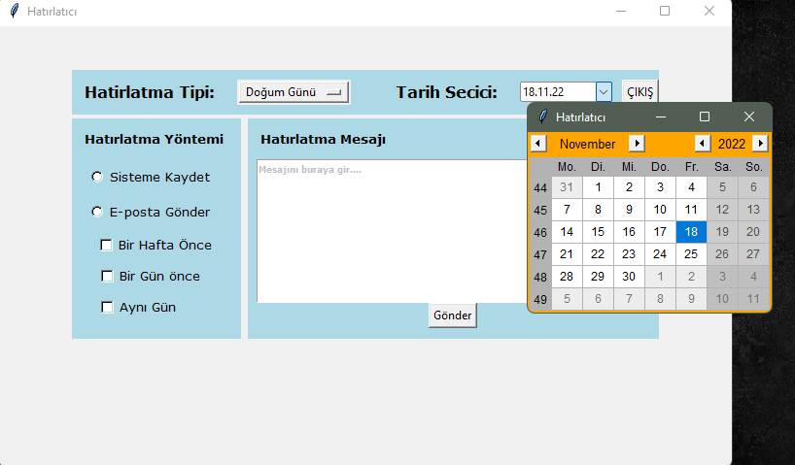The width and height of the screenshot is (795, 465).
Task: Tick the Bir Gün önce checkbox
Action: (107, 276)
